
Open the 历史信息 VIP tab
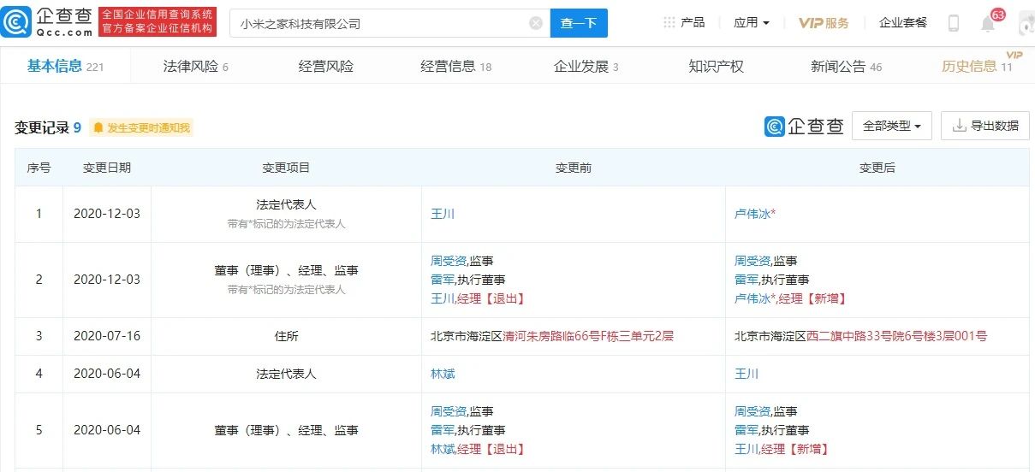click(x=978, y=66)
